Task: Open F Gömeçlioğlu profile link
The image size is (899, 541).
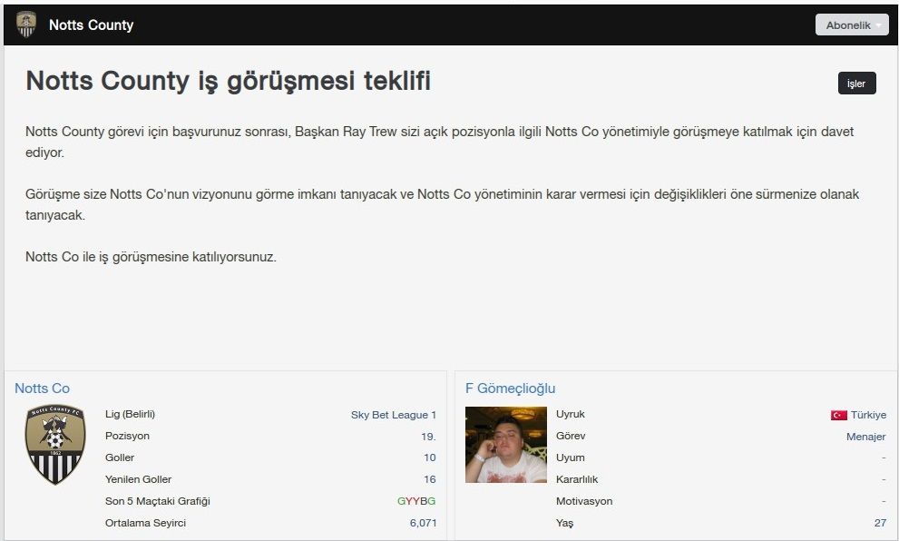Action: pos(510,389)
